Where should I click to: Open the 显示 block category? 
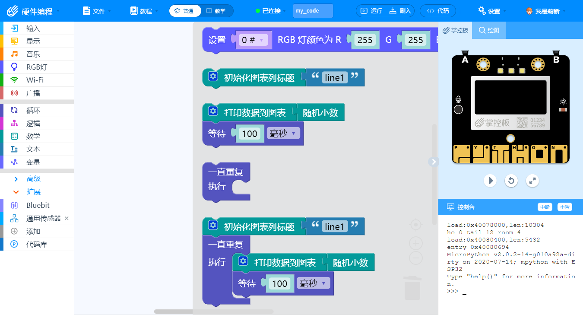click(37, 41)
